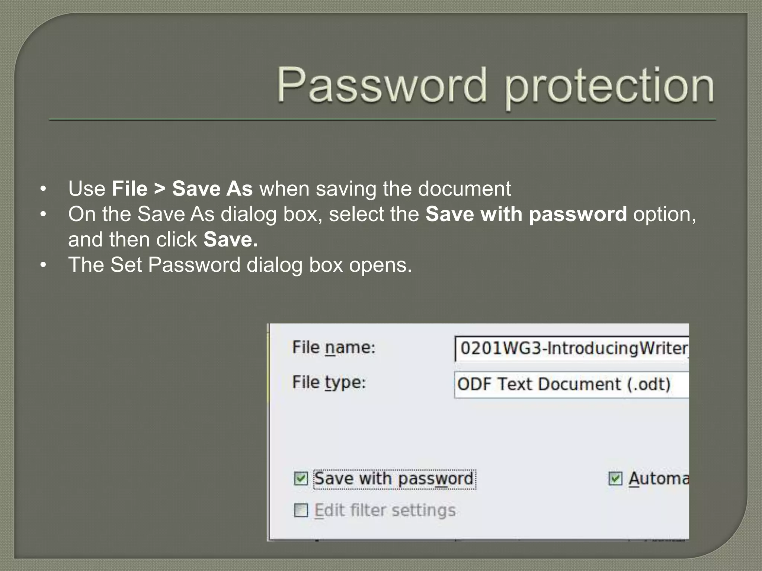Screen dimensions: 762x571
Task: Click 'when saving the document' text
Action: (x=385, y=188)
